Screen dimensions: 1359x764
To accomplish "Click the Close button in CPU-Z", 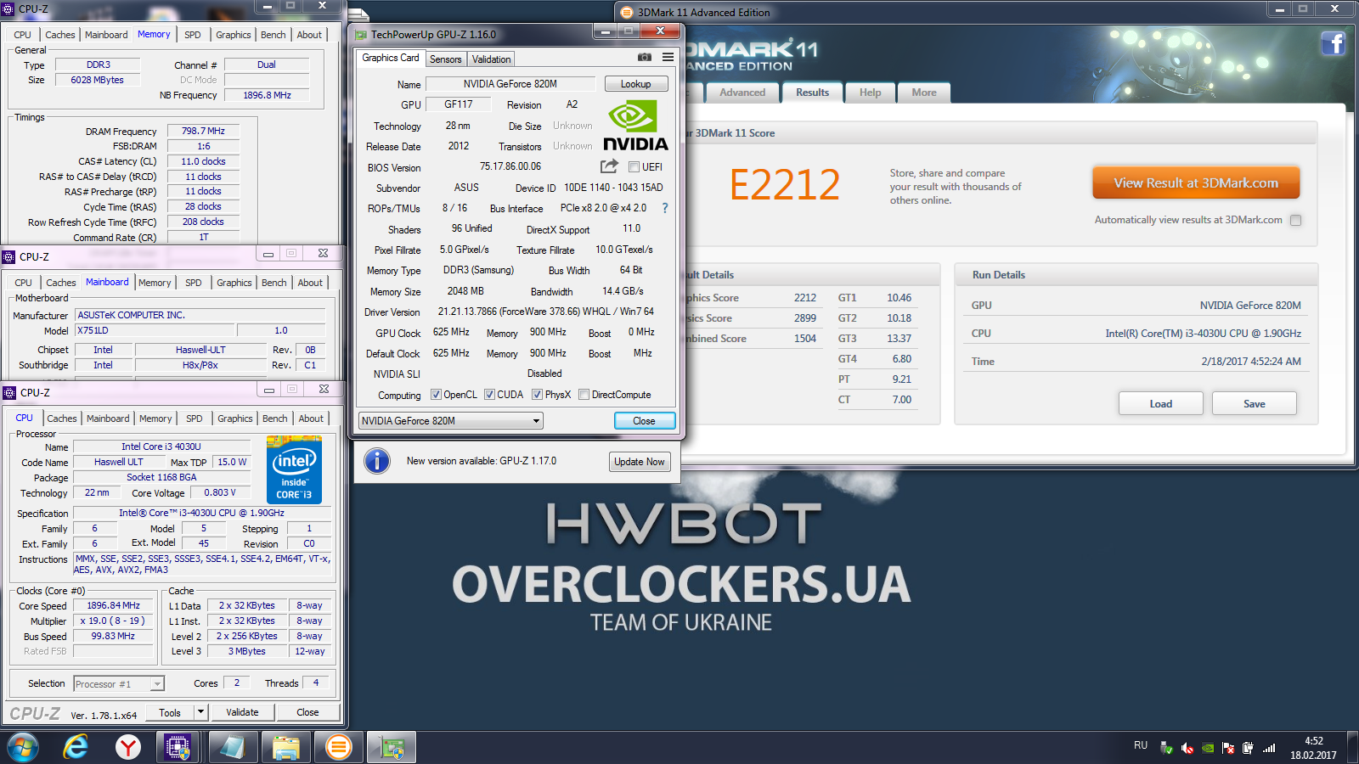I will [307, 712].
